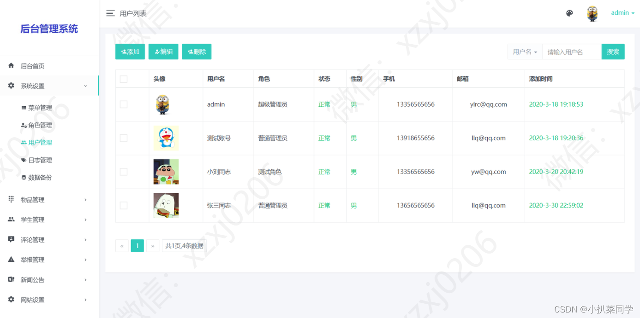Screen dimensions: 640x318
Task: Click the 添加时间 column header
Action: (x=541, y=79)
